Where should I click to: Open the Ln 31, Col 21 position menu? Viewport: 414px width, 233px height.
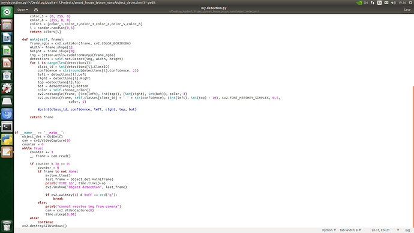[385, 230]
